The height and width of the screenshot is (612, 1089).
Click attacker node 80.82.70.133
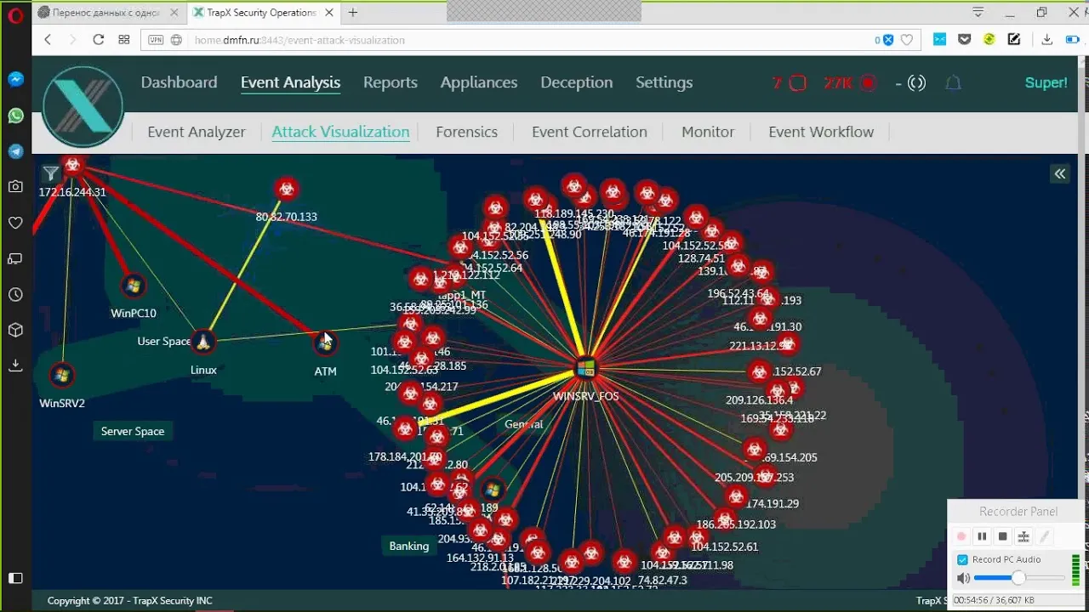287,188
